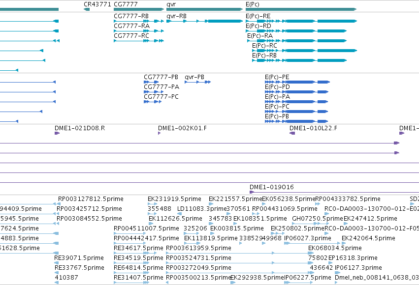Click the qvr-RB transcript label
Image resolution: width=419 pixels, height=285 pixels.
[176, 16]
